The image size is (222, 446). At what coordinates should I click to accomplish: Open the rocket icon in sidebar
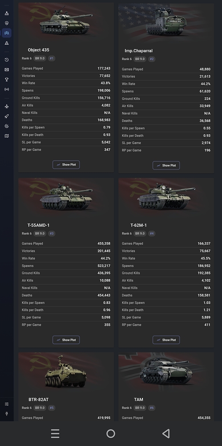(x=7, y=116)
